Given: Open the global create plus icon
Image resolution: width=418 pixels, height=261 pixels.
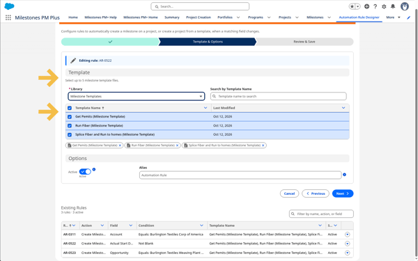Looking at the screenshot, I should pyautogui.click(x=367, y=6).
